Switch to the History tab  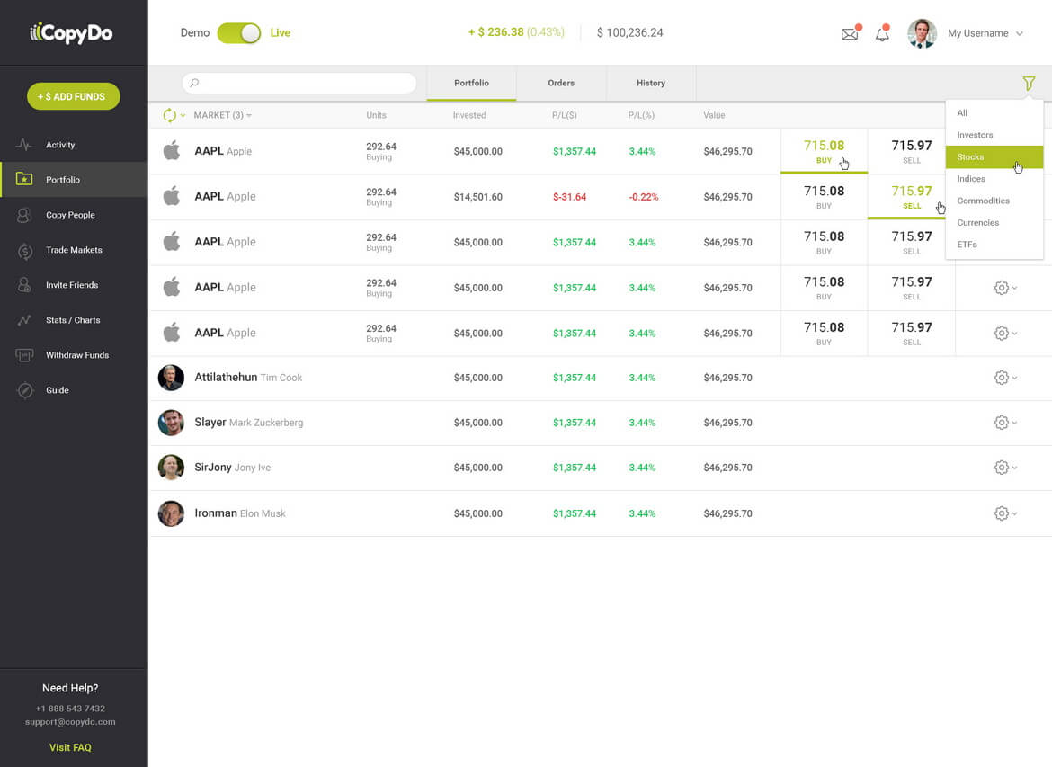[x=651, y=84]
